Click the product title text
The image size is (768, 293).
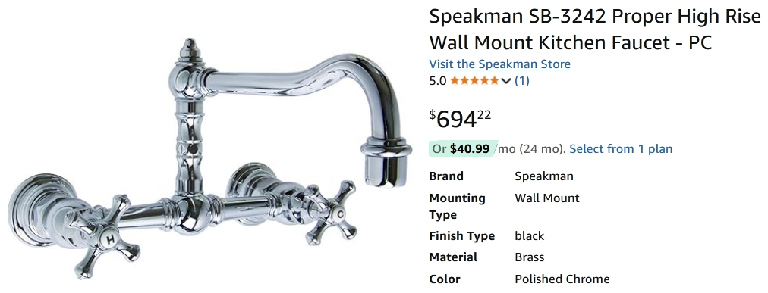(595, 30)
